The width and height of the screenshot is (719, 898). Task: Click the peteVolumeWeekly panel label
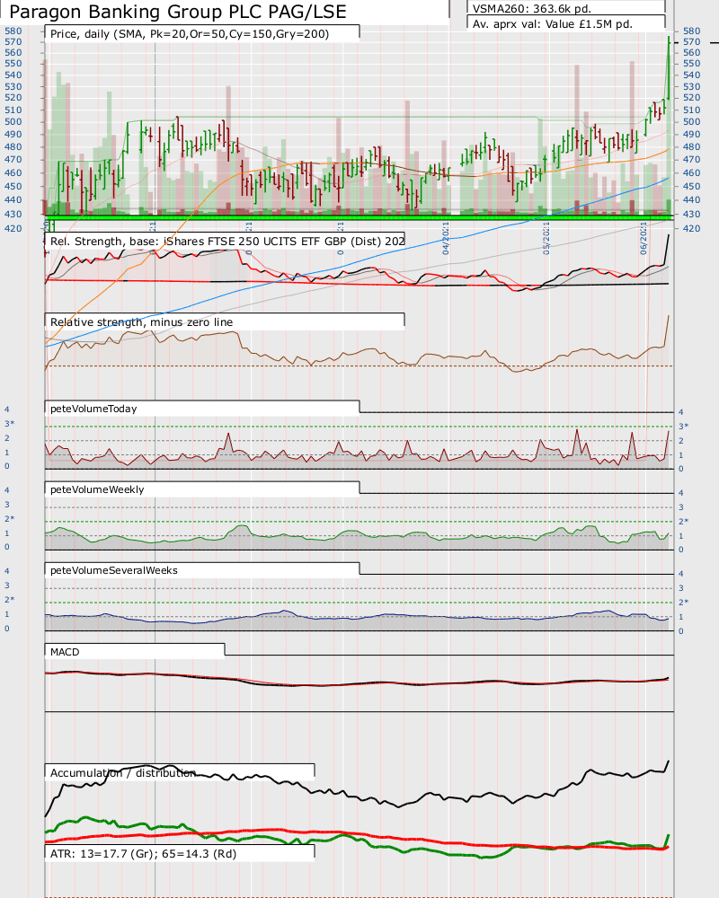[x=97, y=489]
